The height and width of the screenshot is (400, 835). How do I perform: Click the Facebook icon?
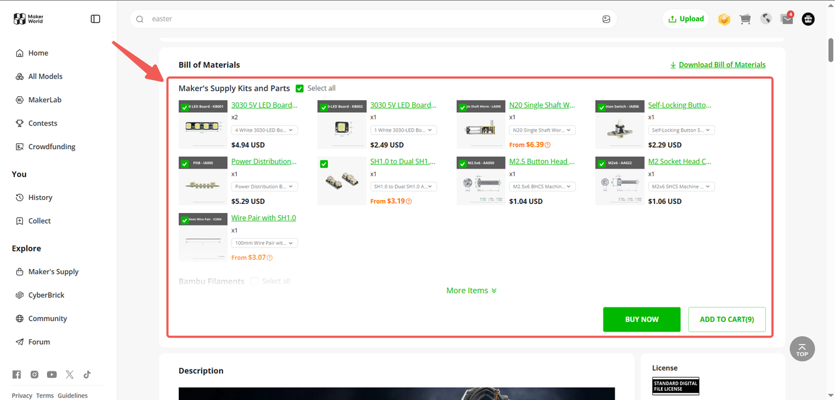tap(17, 374)
